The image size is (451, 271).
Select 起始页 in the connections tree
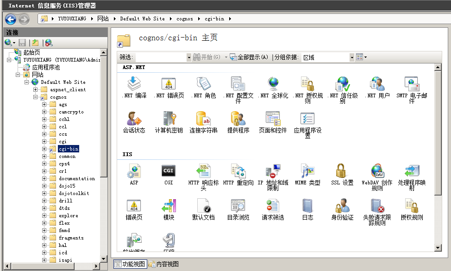pyautogui.click(x=31, y=52)
